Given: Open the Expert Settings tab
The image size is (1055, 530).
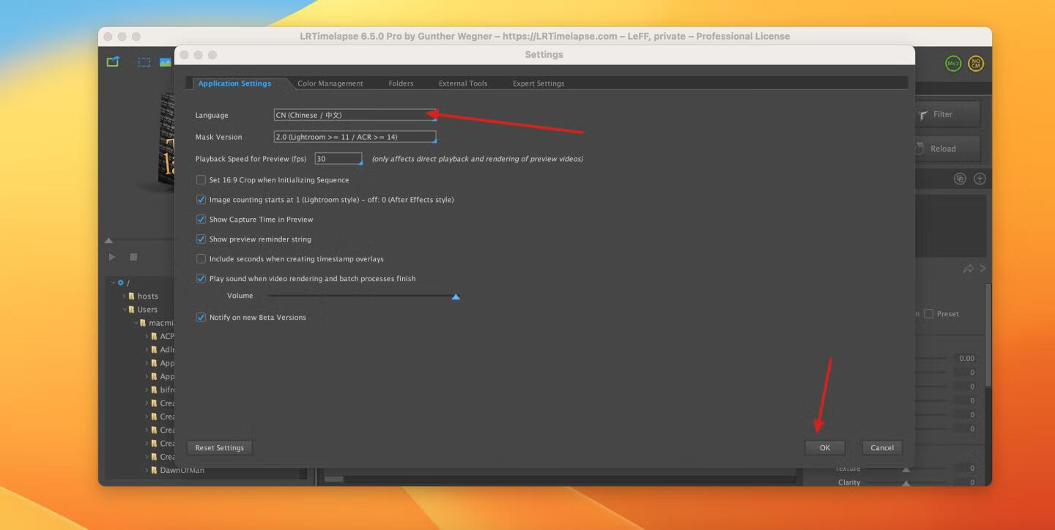Looking at the screenshot, I should tap(538, 83).
